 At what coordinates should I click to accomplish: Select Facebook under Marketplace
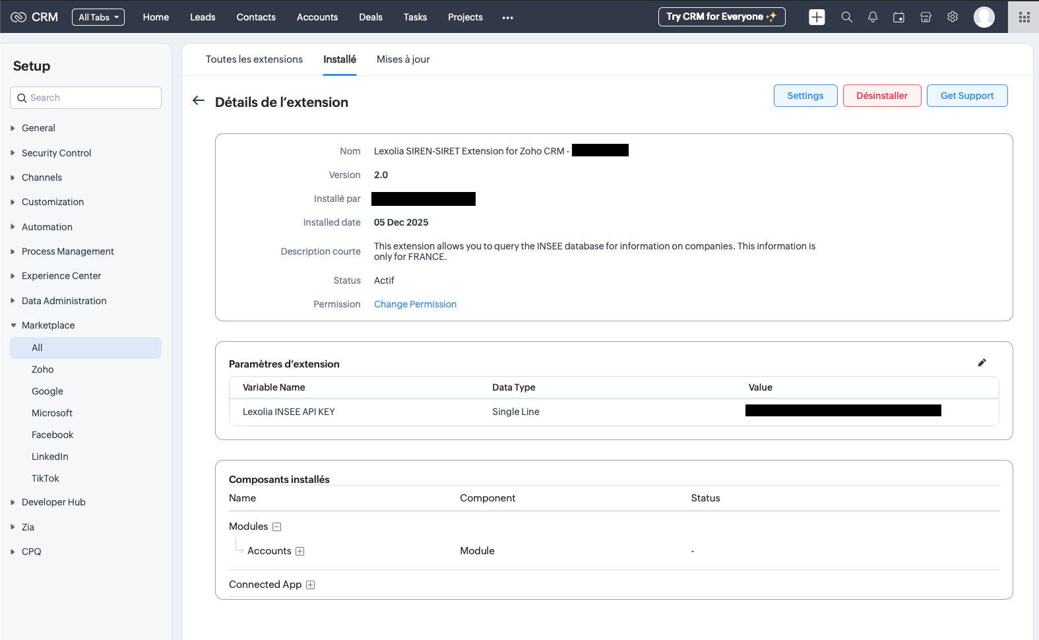click(53, 435)
